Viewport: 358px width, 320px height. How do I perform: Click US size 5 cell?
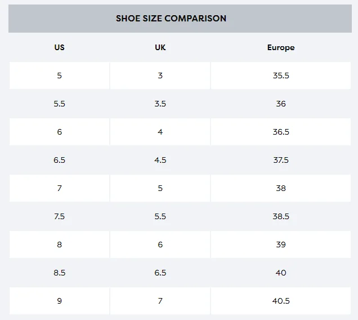click(x=59, y=75)
